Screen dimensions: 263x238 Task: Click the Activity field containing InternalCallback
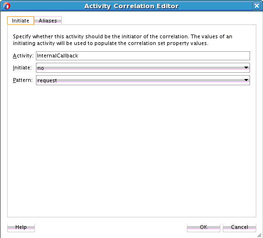pyautogui.click(x=143, y=56)
